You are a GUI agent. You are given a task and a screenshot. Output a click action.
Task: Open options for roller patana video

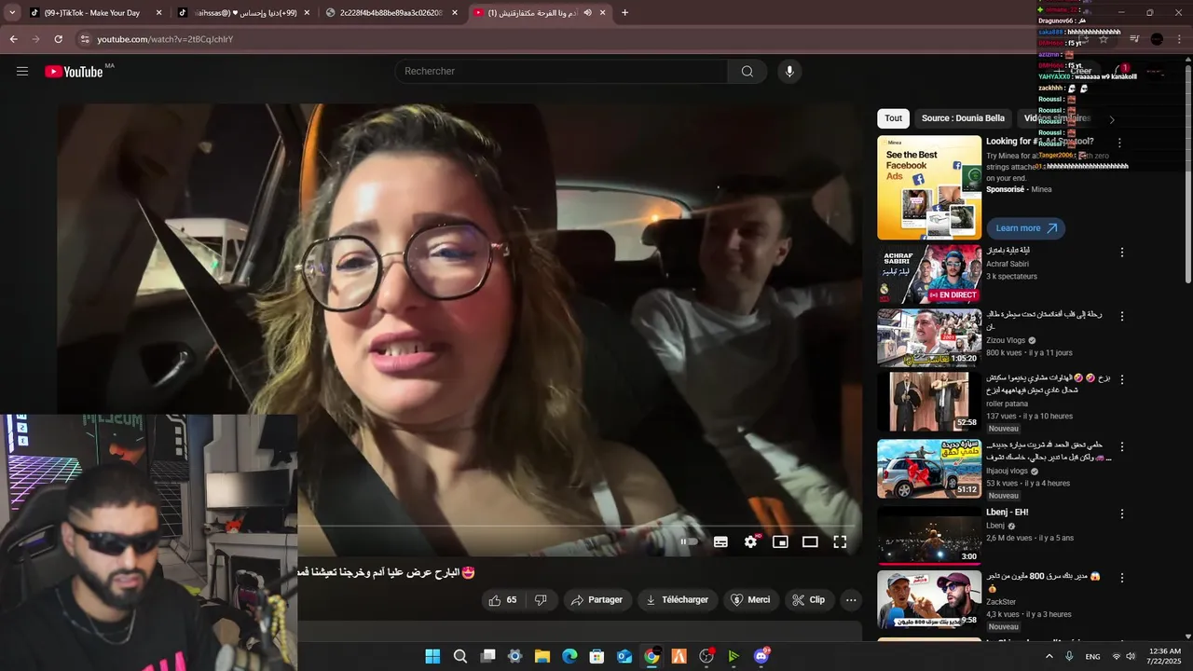[1122, 380]
